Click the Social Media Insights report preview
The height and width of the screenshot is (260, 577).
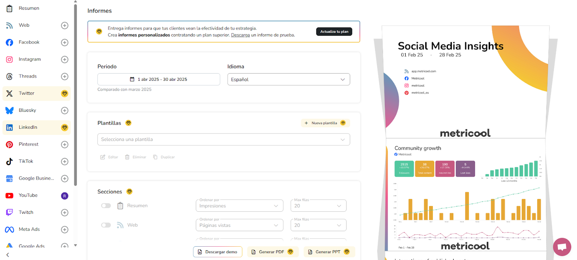click(x=465, y=82)
